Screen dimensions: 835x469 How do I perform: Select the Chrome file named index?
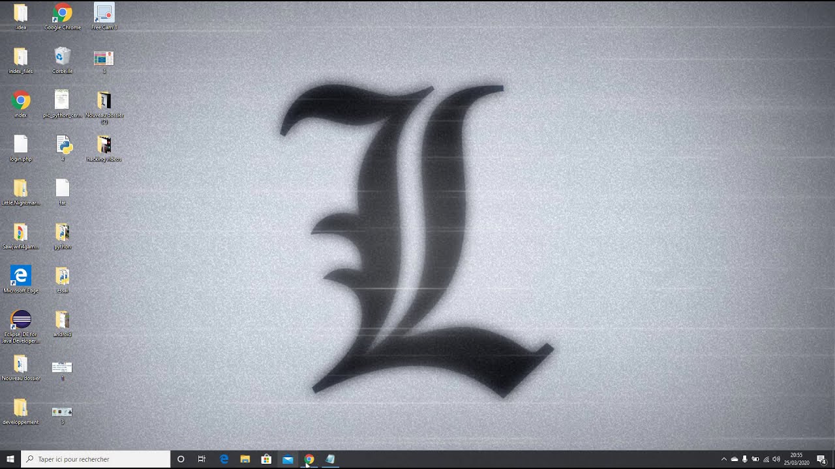pos(21,103)
